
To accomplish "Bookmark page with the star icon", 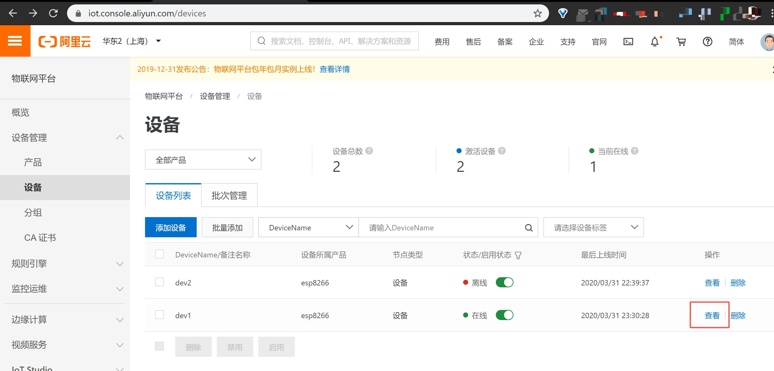I will (x=537, y=14).
